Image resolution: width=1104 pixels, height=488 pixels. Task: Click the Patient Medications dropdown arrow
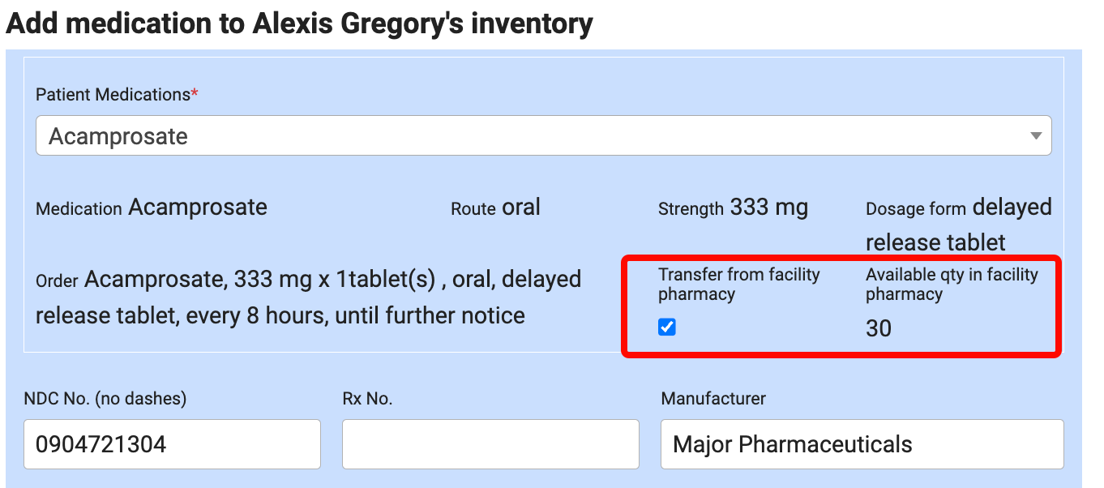(x=1035, y=136)
